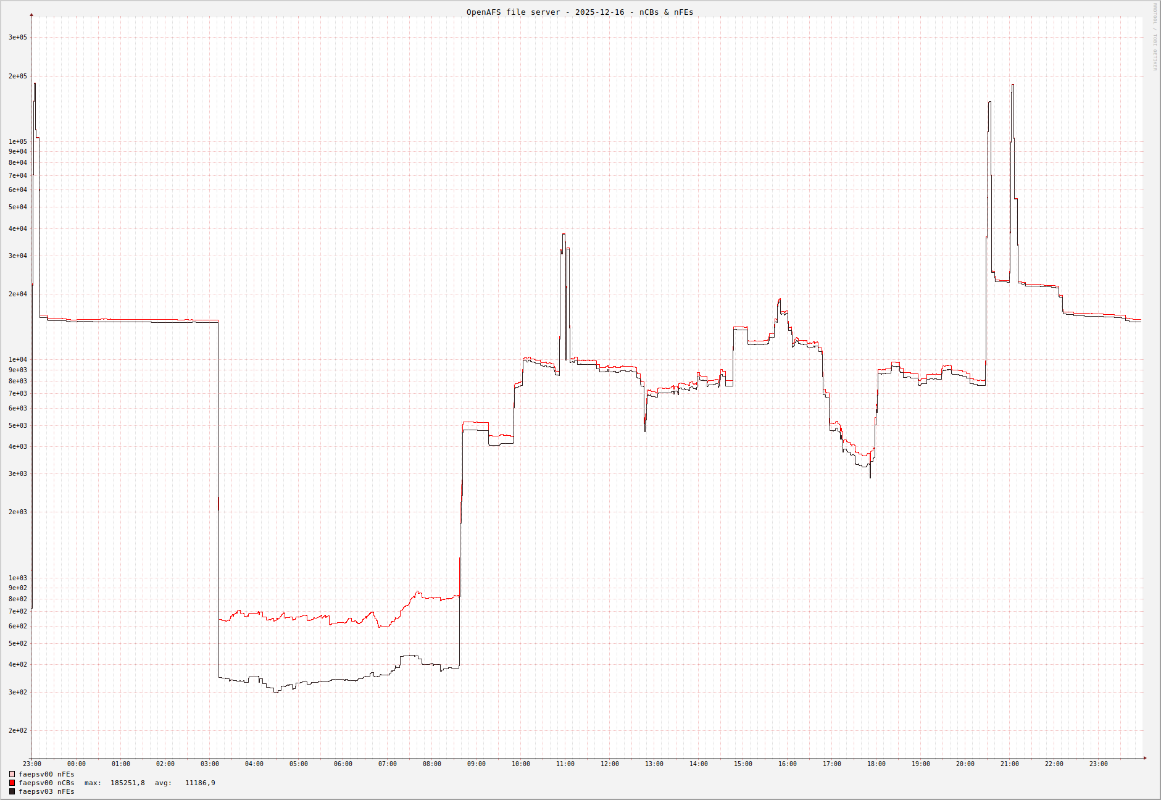Screen dimensions: 1161x800
Task: Click the pink faepsv00 nFEs legend swatch
Action: point(12,774)
